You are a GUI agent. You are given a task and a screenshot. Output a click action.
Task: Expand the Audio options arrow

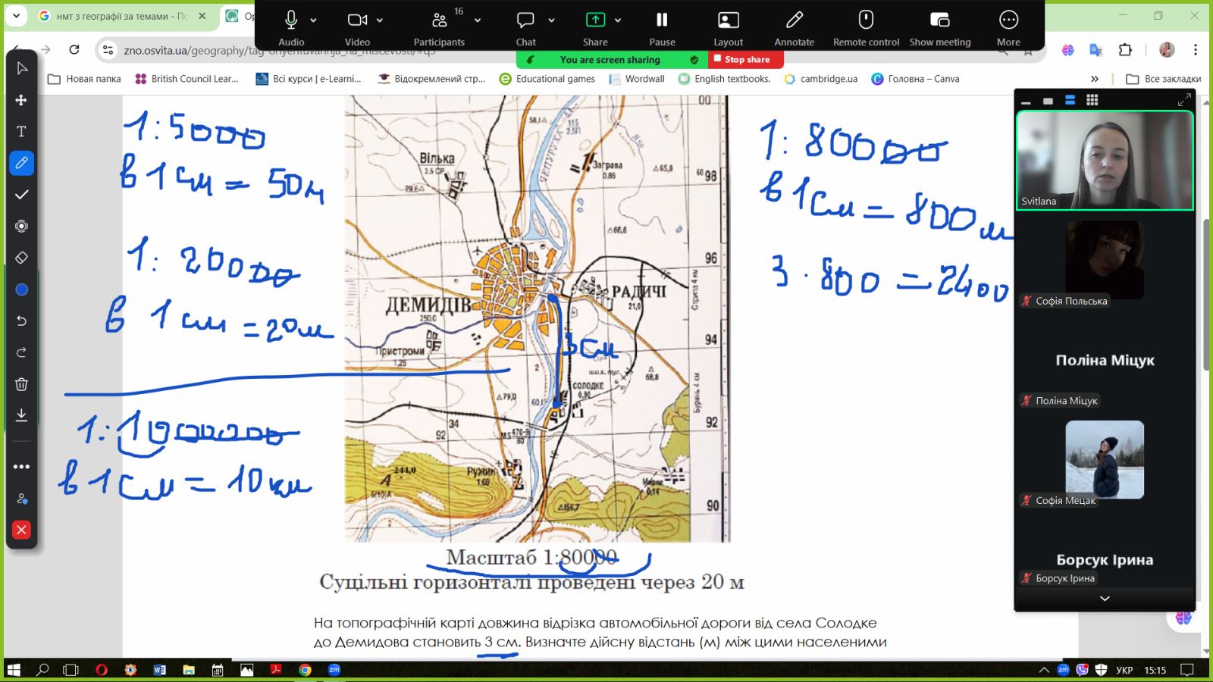[314, 20]
